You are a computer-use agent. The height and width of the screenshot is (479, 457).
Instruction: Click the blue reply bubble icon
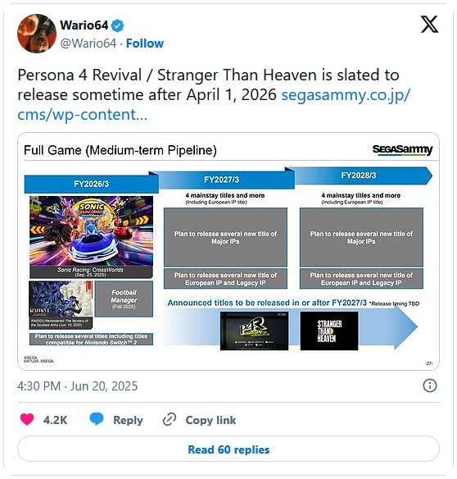(97, 419)
